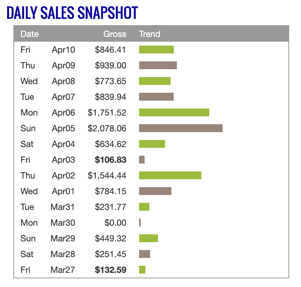Click the small green bar for Mar31
This screenshot has width=301, height=287.
144,207
